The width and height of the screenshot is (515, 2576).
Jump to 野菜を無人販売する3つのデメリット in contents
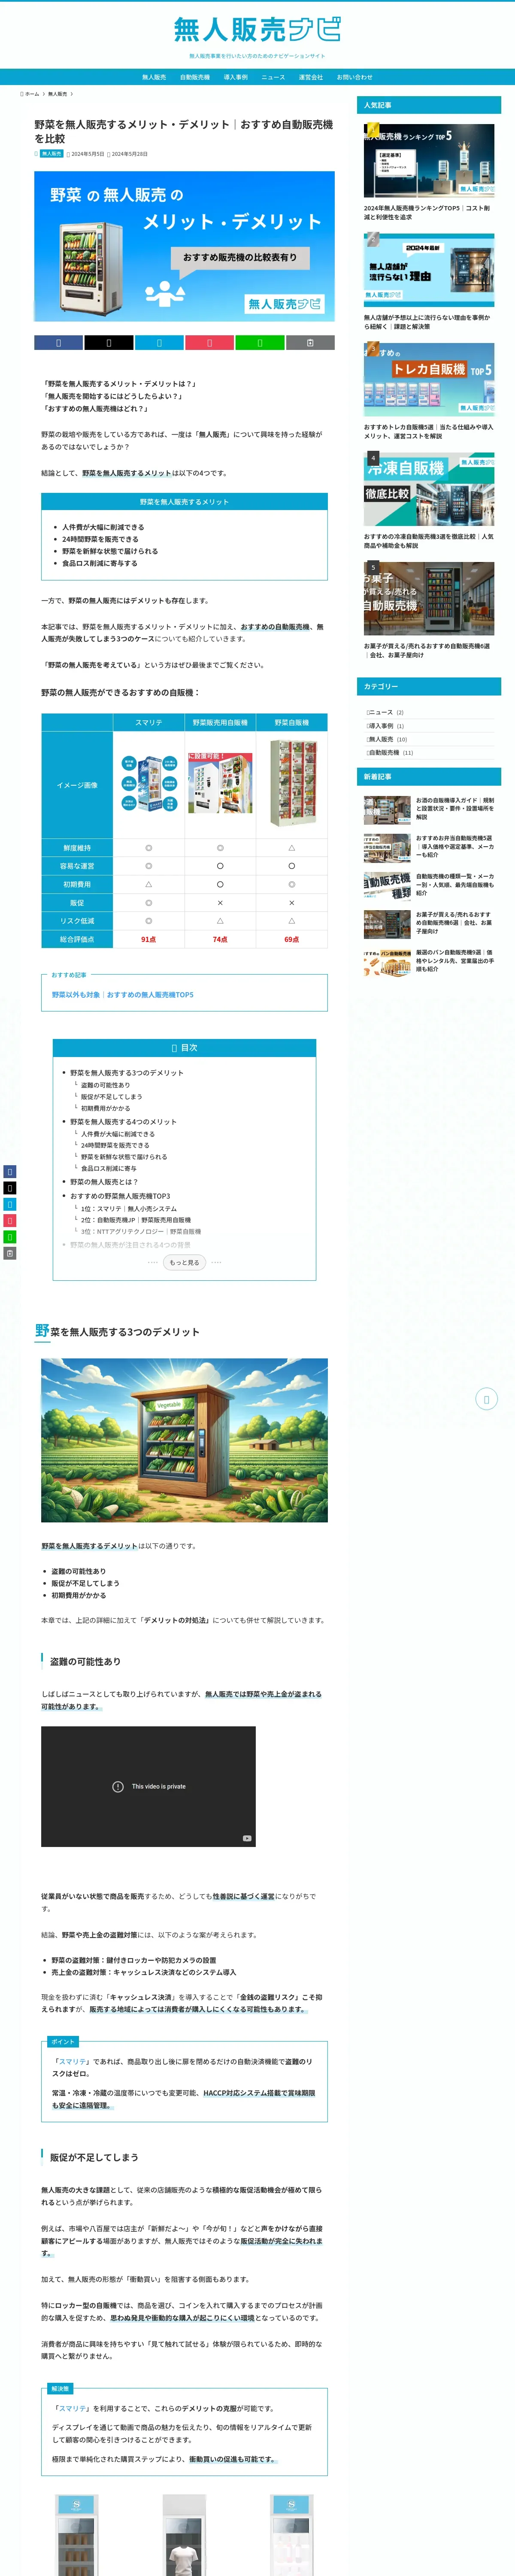coord(127,1073)
